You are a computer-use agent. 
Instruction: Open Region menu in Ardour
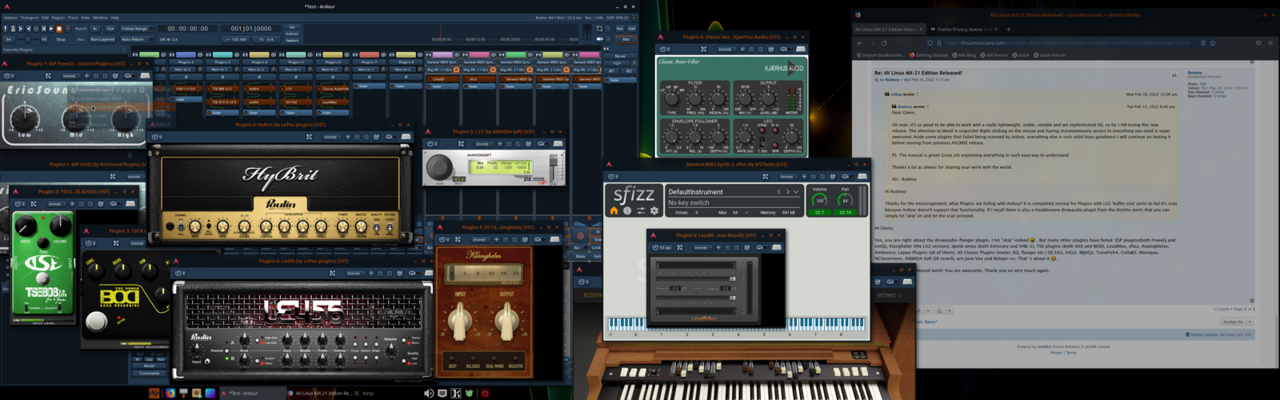point(58,18)
